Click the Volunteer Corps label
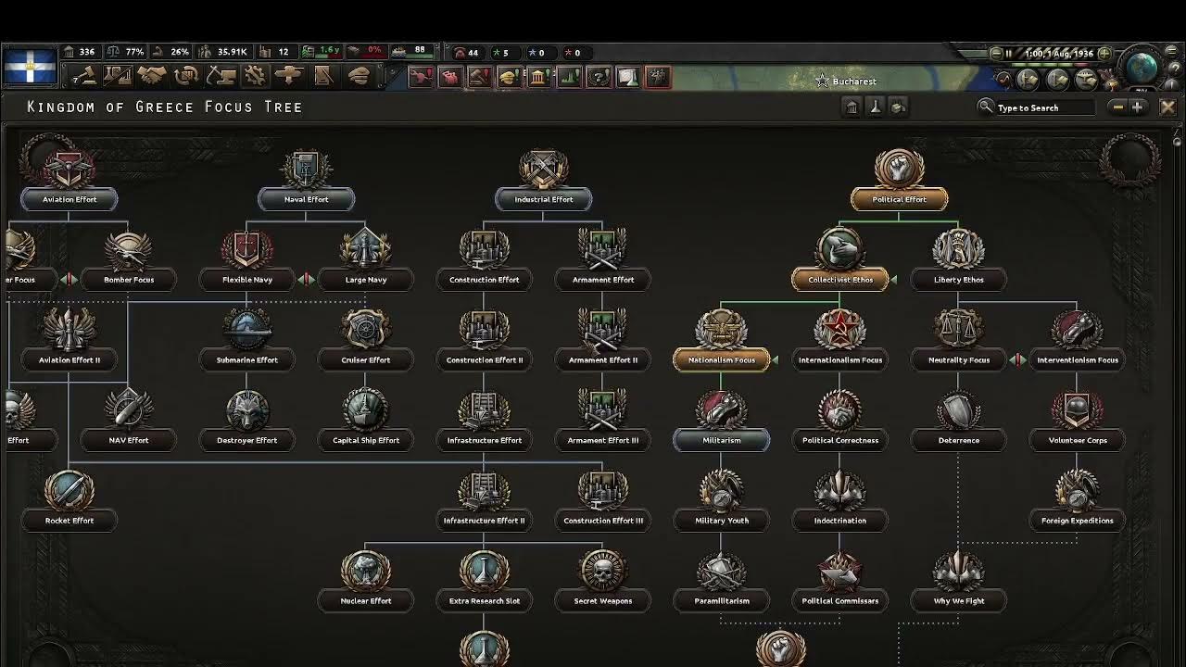This screenshot has width=1186, height=667. pyautogui.click(x=1077, y=441)
